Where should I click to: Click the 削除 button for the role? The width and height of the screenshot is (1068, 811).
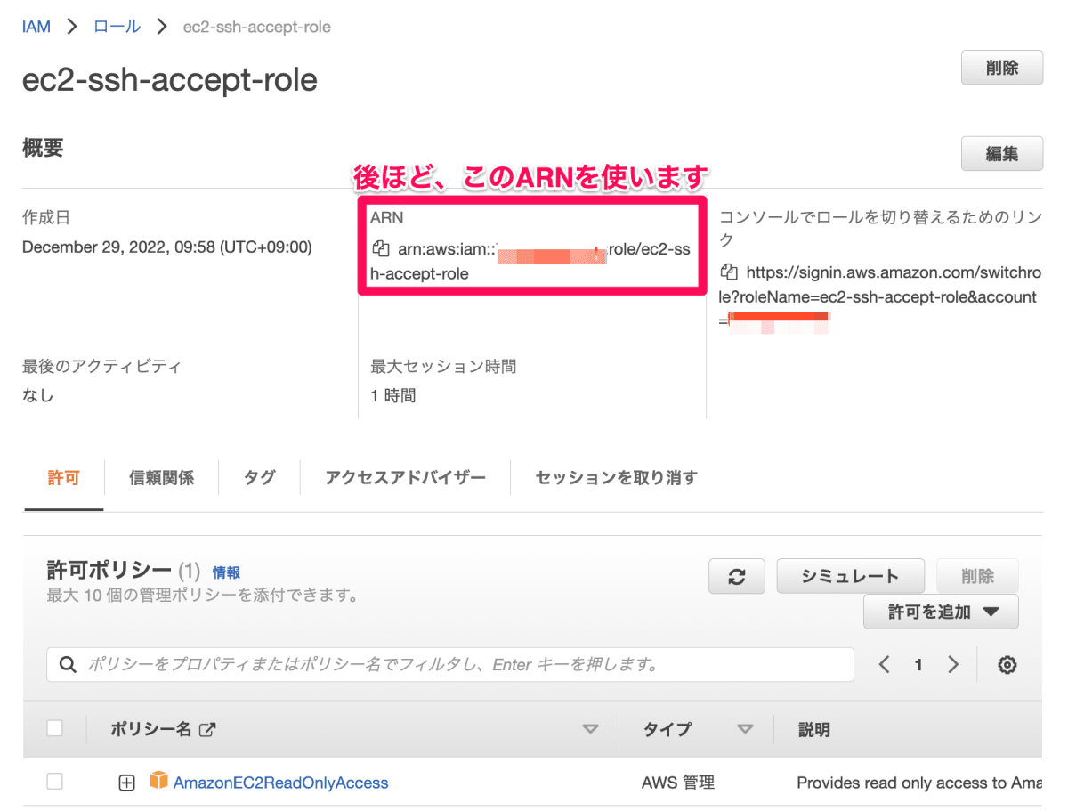tap(1002, 68)
